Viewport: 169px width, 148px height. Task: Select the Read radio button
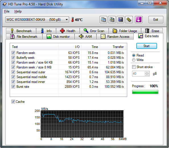(x=134, y=55)
